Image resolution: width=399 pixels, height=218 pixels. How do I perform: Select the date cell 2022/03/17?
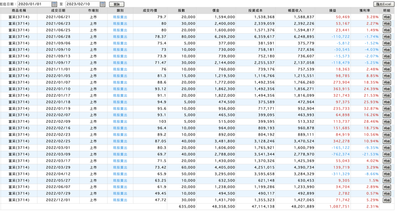click(58, 161)
